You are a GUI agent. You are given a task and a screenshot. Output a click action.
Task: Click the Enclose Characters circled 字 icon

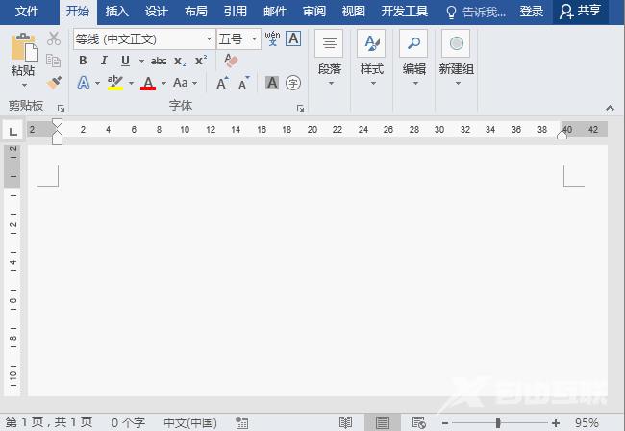[293, 83]
